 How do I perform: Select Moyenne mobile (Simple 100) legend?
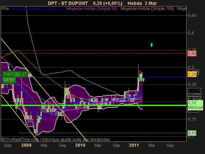click(x=147, y=9)
